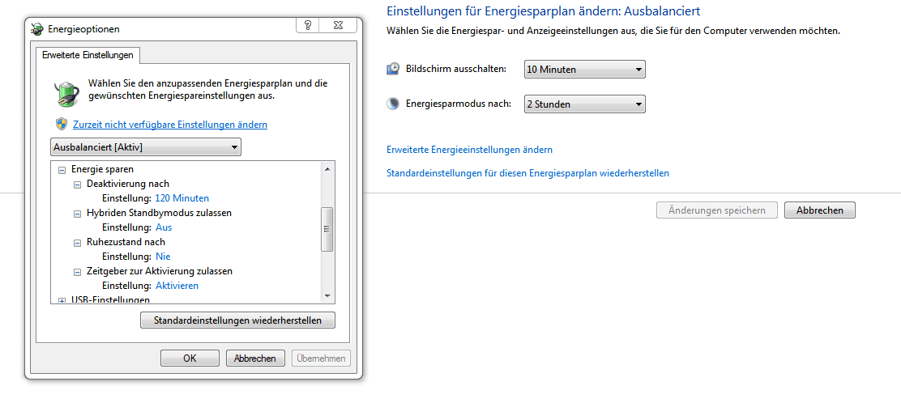Collapse the Deaktivierung nach node

(x=77, y=185)
